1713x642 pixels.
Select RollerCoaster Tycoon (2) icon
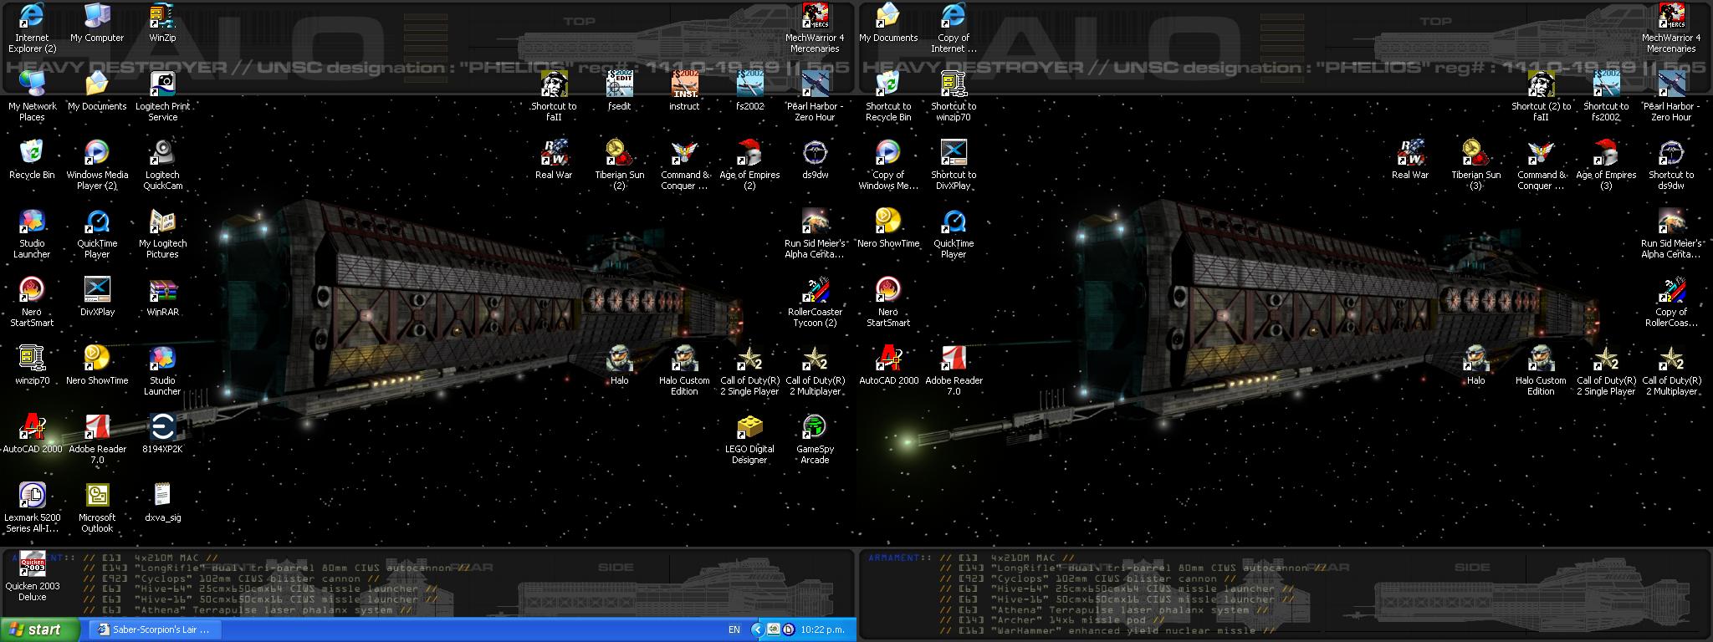[x=815, y=302]
